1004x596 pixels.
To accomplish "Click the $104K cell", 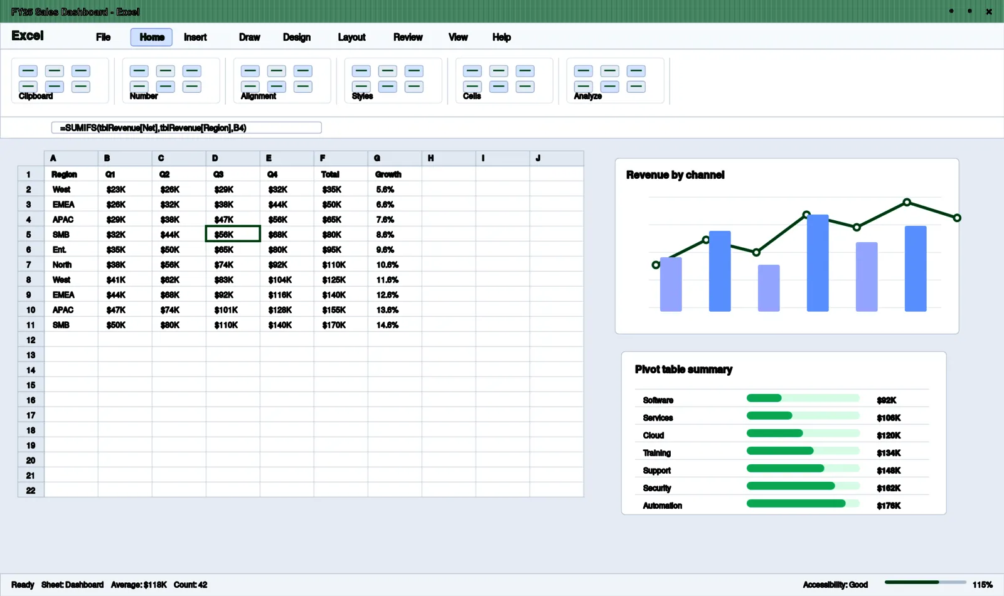I will point(287,280).
